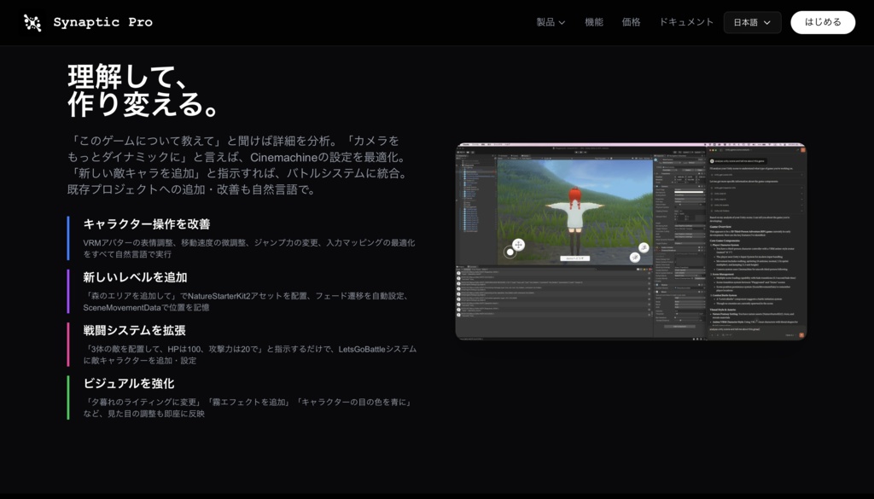874x499 pixels.
Task: Open the 機能 menu item in the navbar
Action: pyautogui.click(x=594, y=23)
